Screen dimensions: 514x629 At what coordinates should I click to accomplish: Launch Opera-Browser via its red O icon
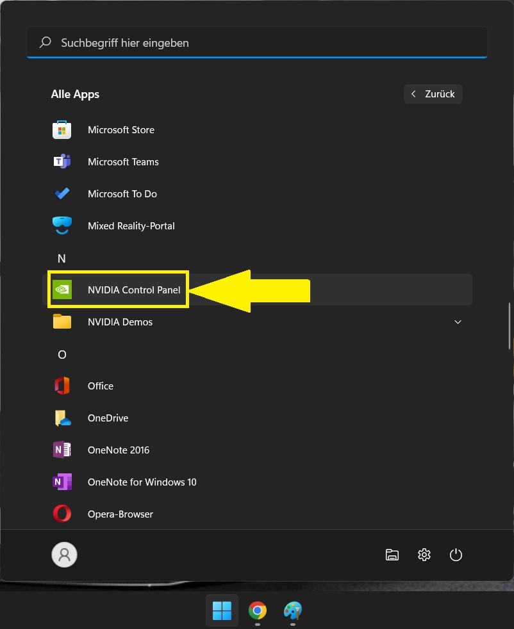[62, 514]
